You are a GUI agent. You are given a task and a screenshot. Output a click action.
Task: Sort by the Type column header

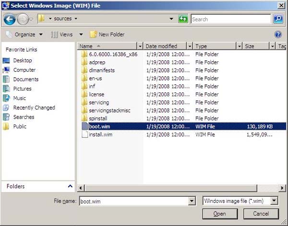(215, 46)
